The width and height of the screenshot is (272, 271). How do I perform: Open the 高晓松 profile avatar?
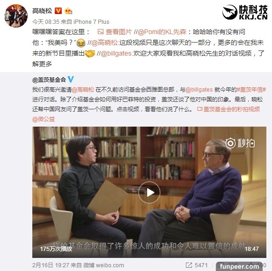coord(16,16)
